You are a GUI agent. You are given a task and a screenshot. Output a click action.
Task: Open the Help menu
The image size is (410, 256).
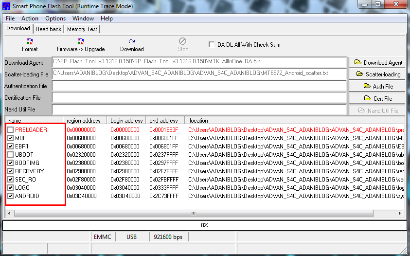(x=107, y=18)
